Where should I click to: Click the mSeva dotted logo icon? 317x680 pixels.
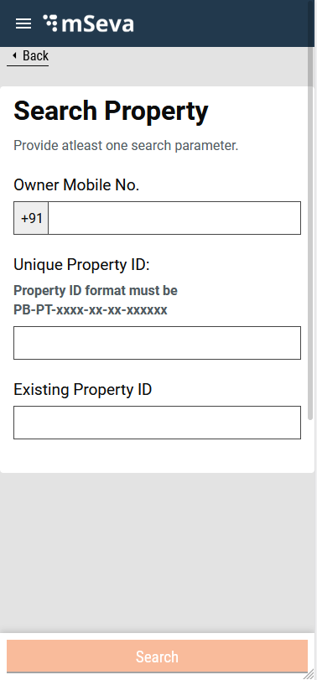pyautogui.click(x=51, y=23)
